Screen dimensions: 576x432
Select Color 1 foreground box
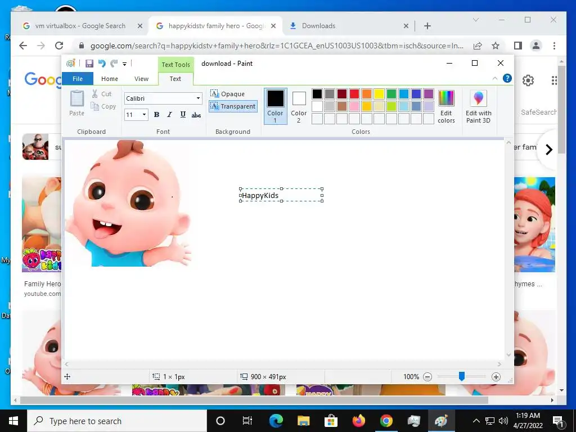point(275,106)
